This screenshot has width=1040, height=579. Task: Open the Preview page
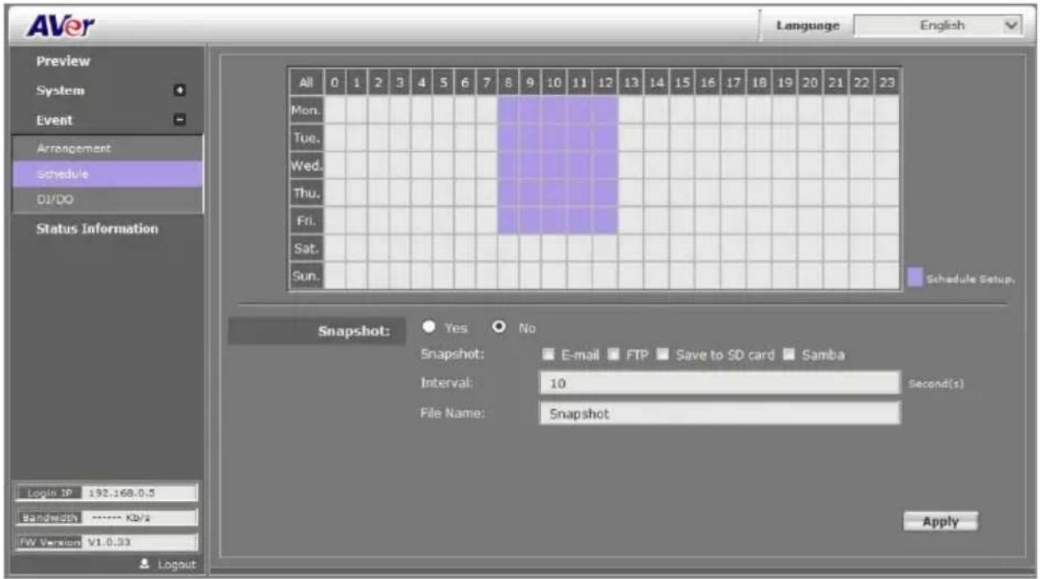pos(62,62)
